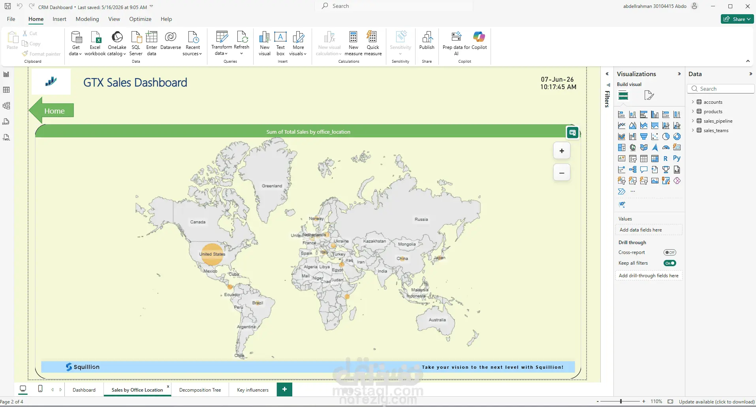Select the Python visual
This screenshot has width=756, height=407.
coord(677,159)
